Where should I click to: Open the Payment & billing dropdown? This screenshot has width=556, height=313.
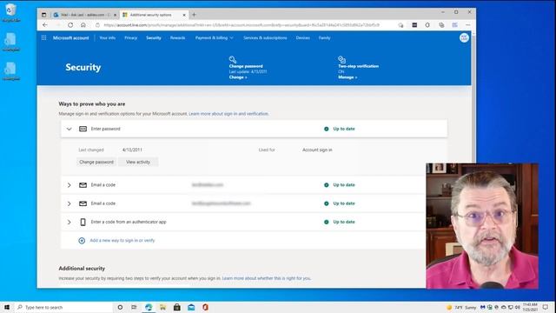coord(215,37)
